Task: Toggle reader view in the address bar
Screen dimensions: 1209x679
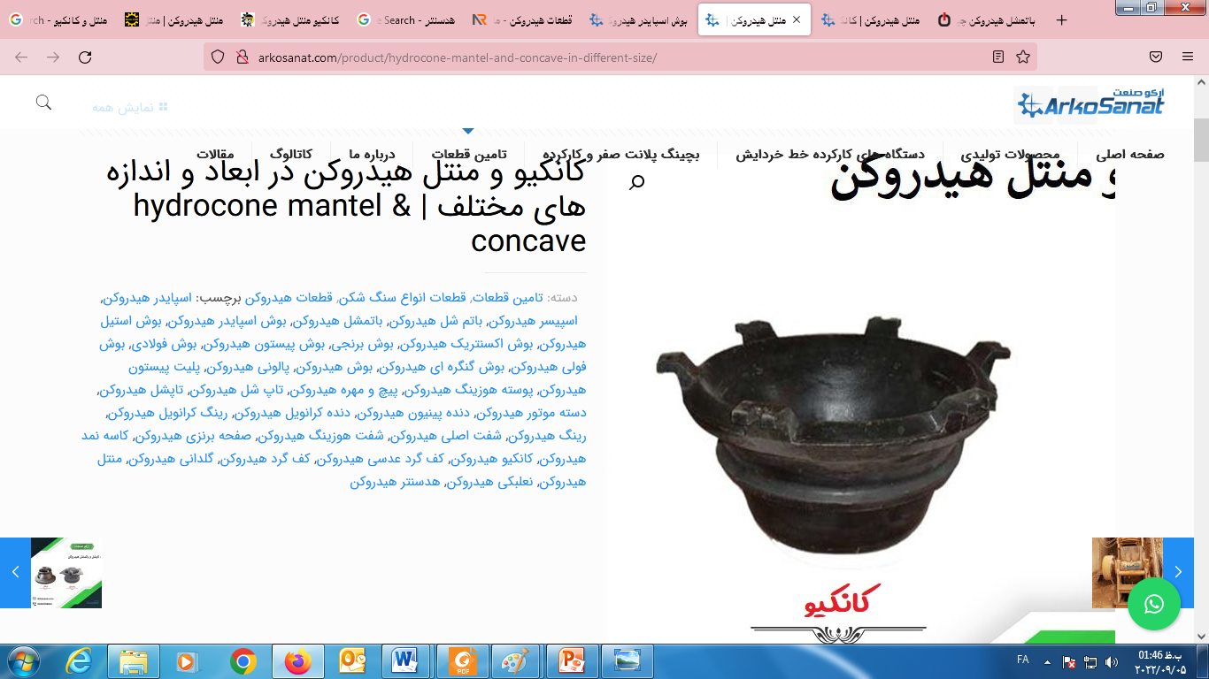Action: pyautogui.click(x=998, y=57)
